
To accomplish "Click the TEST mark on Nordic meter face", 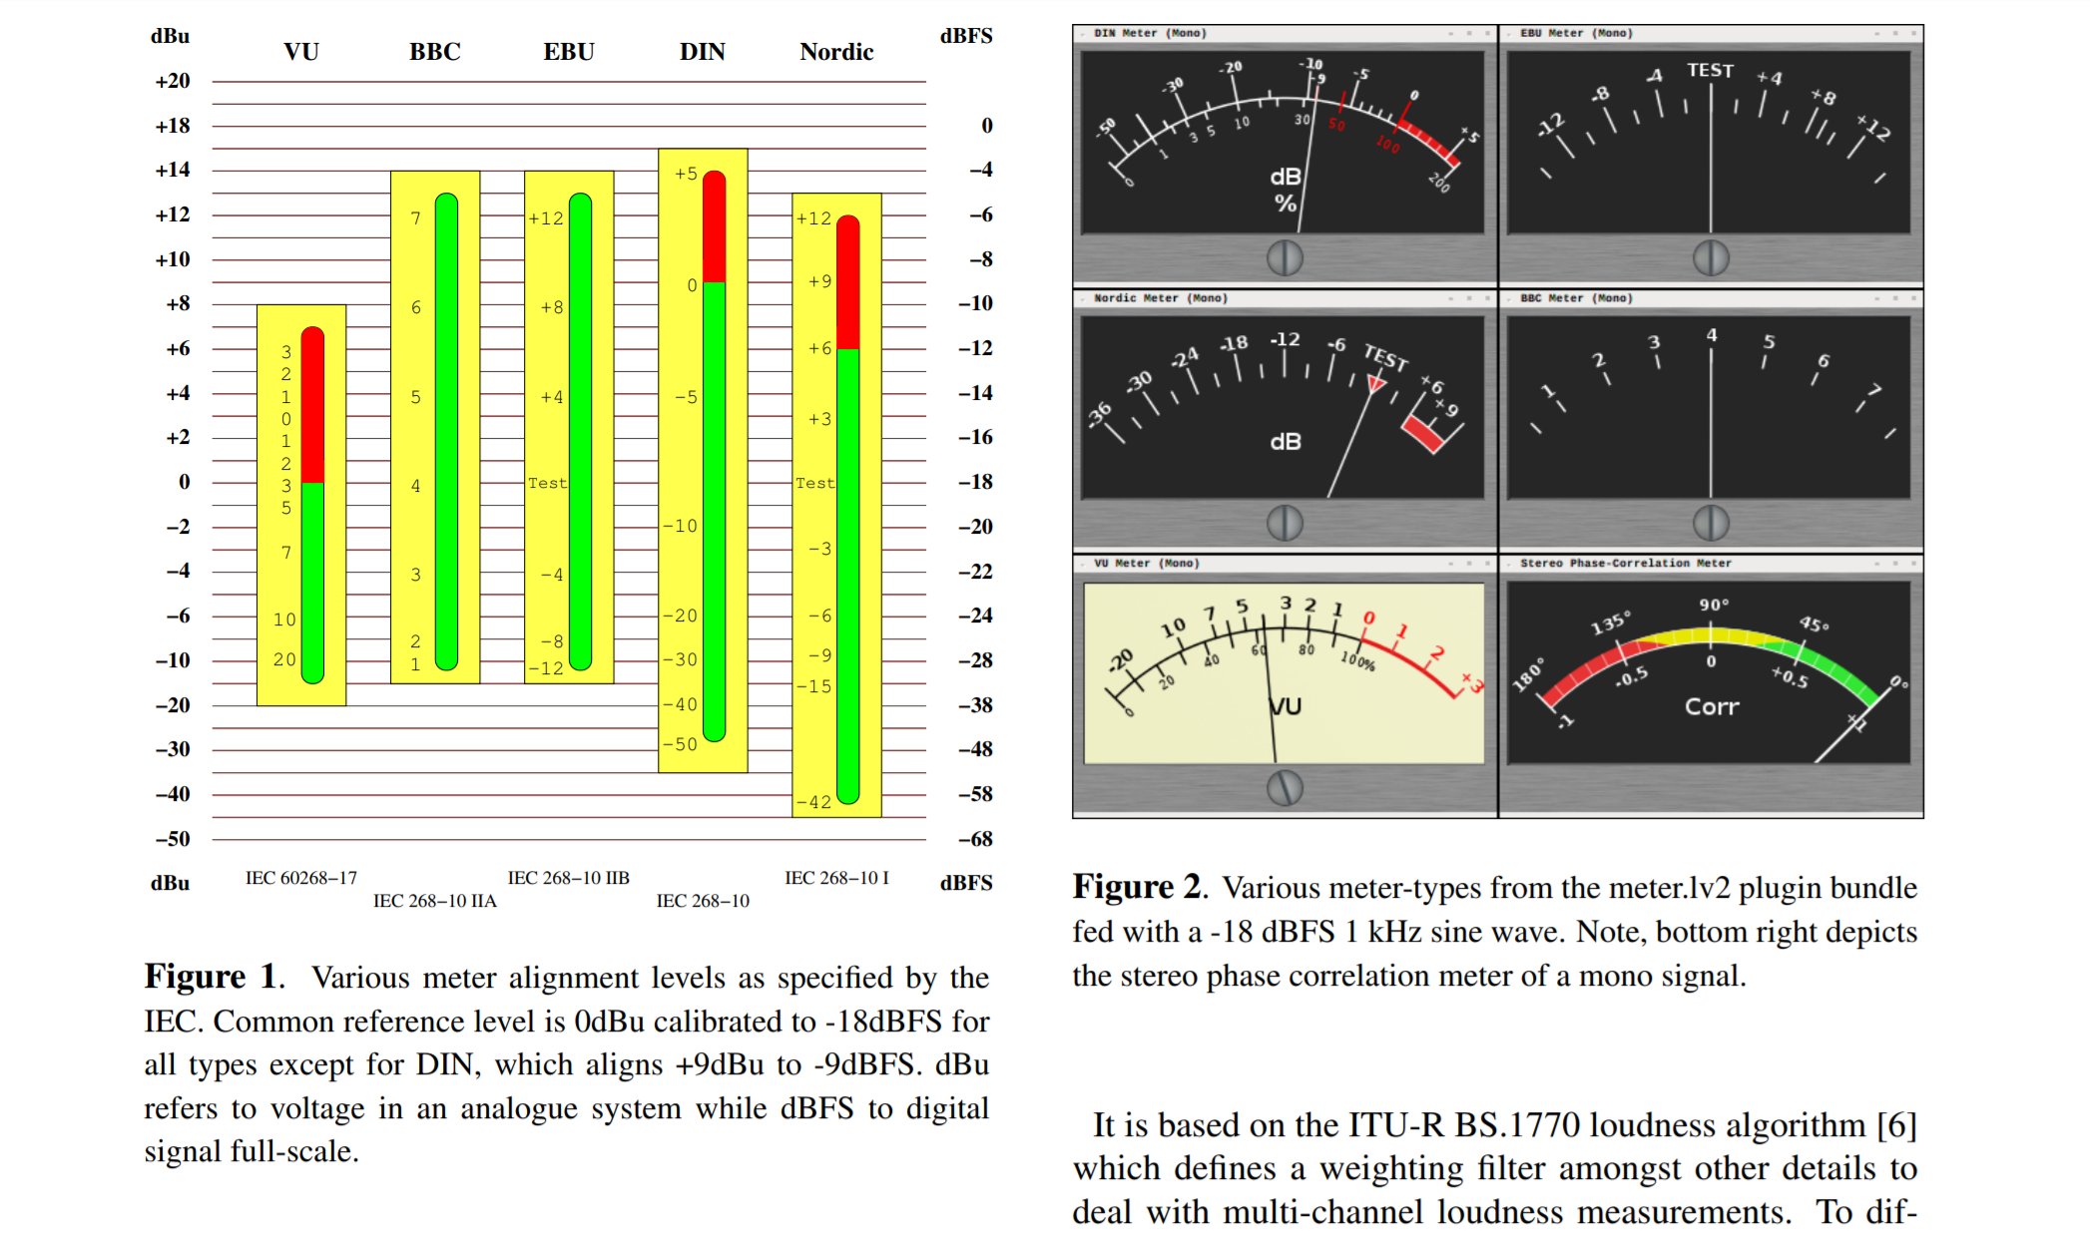I will (x=1386, y=356).
